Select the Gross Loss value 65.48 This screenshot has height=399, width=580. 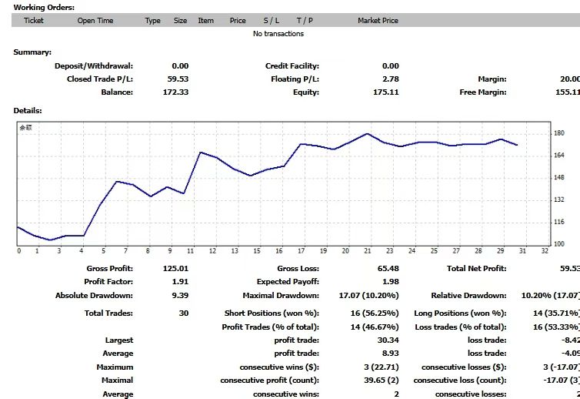click(388, 269)
